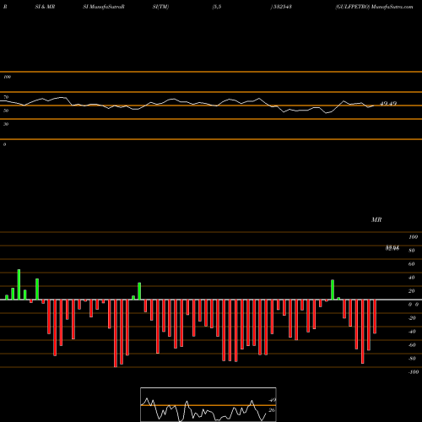Click the RSI axis label 30
Screen dimensions: 422x422
pos(6,124)
